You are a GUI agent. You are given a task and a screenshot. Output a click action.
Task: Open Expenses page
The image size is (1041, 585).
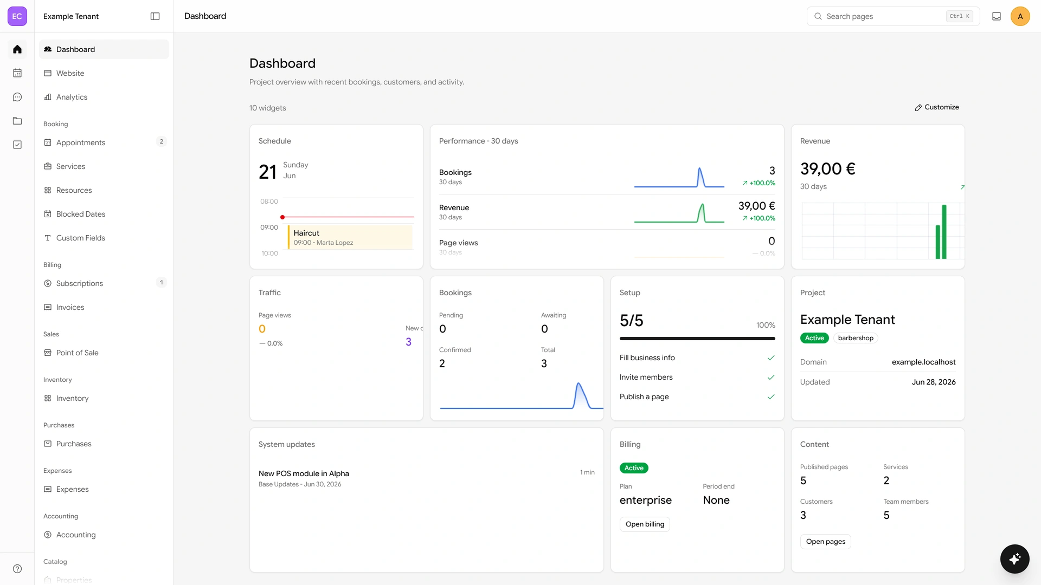pyautogui.click(x=104, y=489)
